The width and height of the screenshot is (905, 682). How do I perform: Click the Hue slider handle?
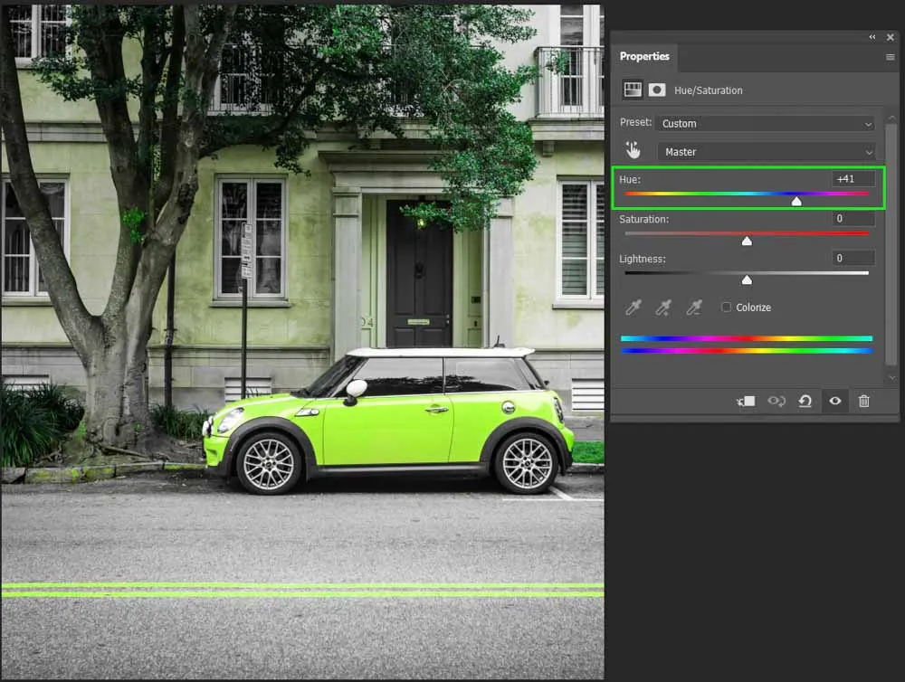pyautogui.click(x=796, y=202)
